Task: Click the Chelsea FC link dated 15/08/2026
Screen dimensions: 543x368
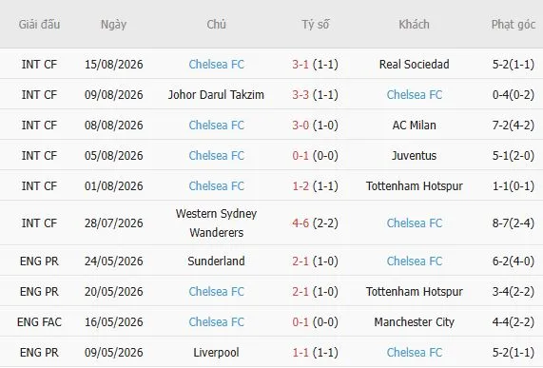Action: [x=217, y=64]
